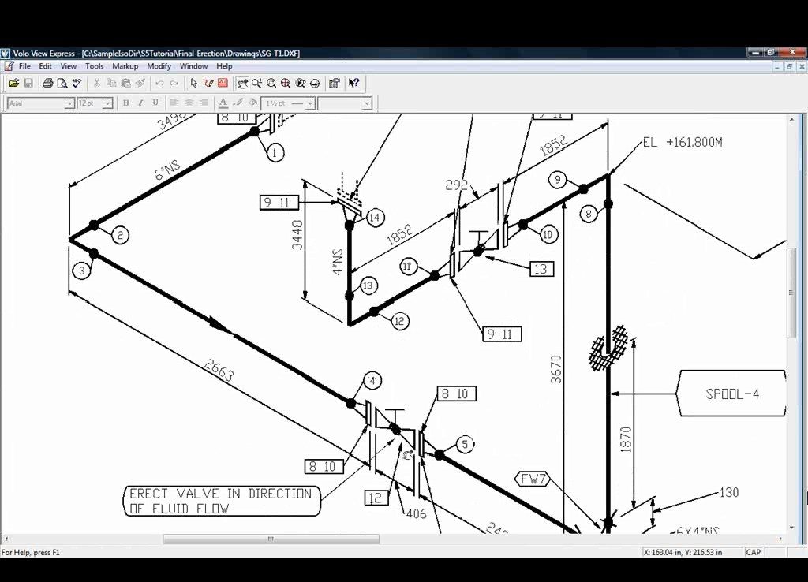Open the 1½ pt line weight dropdown
The image size is (808, 582).
pos(309,103)
